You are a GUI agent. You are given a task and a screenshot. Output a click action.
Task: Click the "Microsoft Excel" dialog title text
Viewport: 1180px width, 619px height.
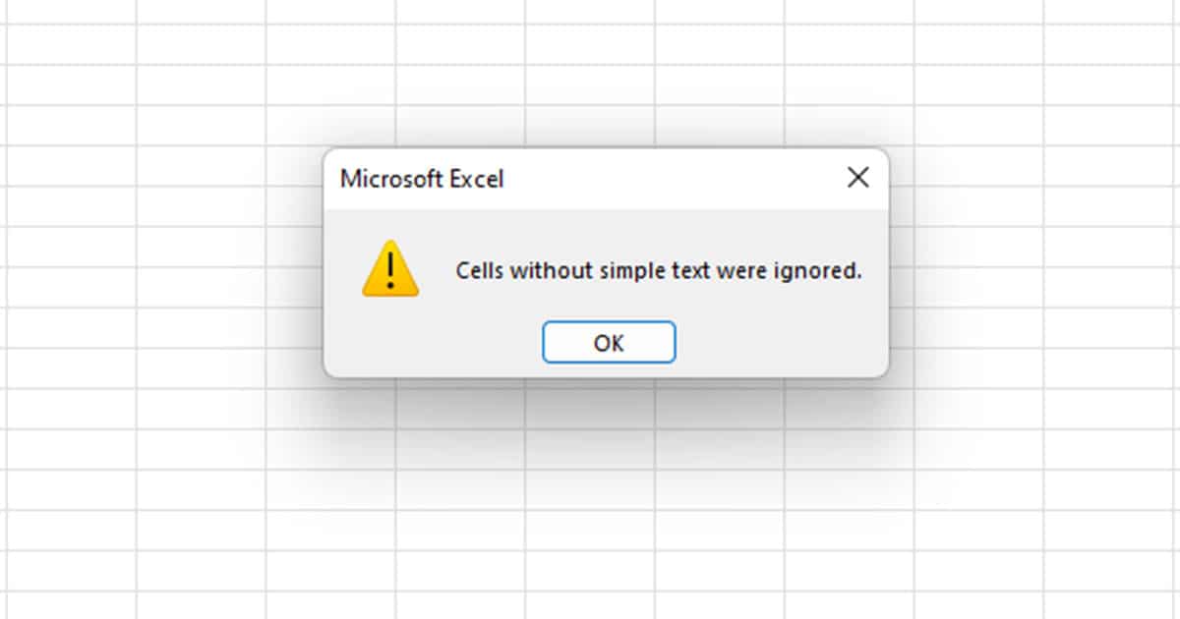tap(422, 179)
